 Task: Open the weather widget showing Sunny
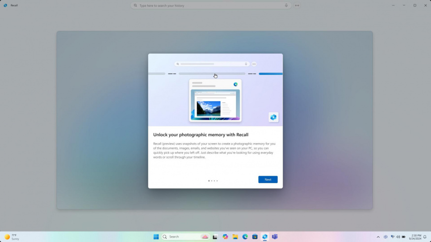(12, 237)
